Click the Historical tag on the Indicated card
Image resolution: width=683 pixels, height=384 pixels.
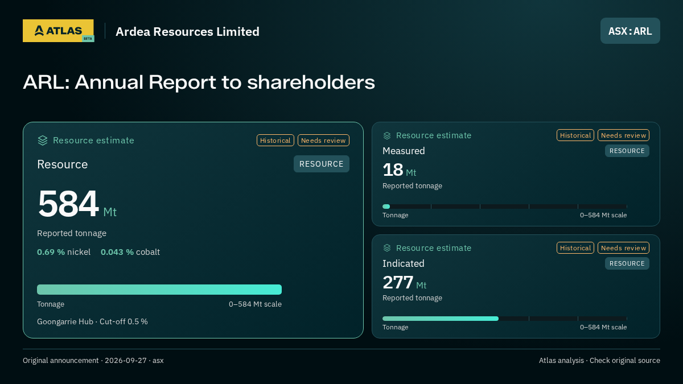pos(575,247)
